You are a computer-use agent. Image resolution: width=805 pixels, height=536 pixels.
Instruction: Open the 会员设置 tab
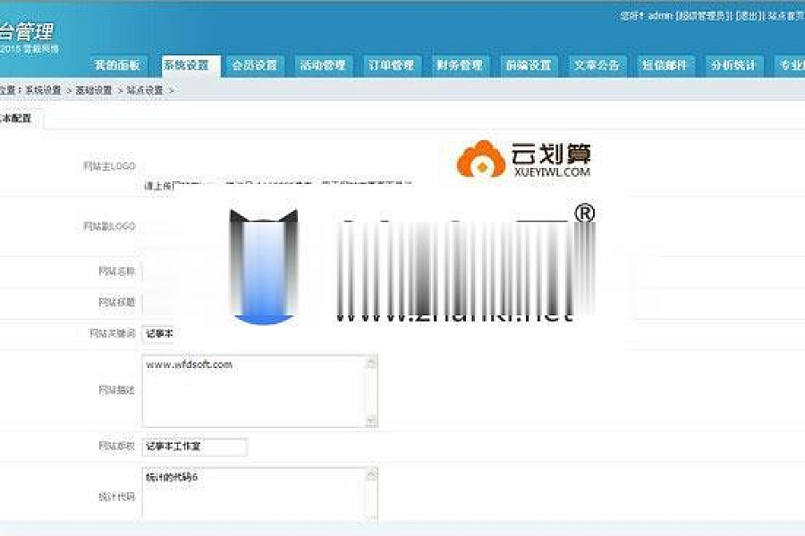pyautogui.click(x=254, y=65)
